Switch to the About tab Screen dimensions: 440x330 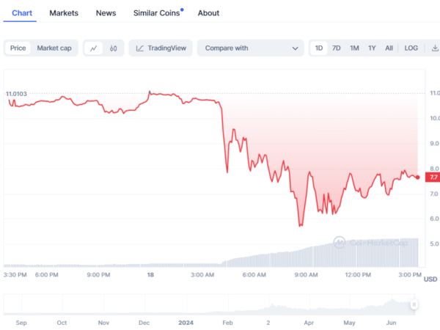[x=208, y=13]
